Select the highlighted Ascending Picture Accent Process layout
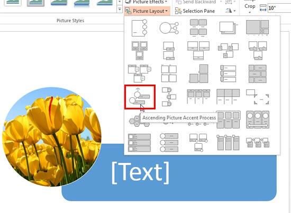This screenshot has height=213, width=291. (x=140, y=97)
